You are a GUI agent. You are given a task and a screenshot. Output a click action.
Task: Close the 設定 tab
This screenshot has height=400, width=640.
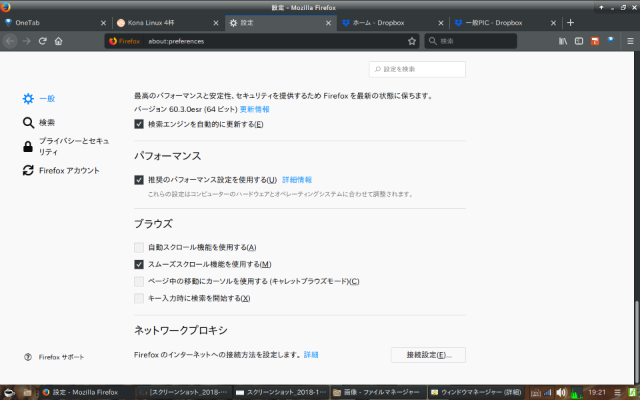[x=328, y=23]
